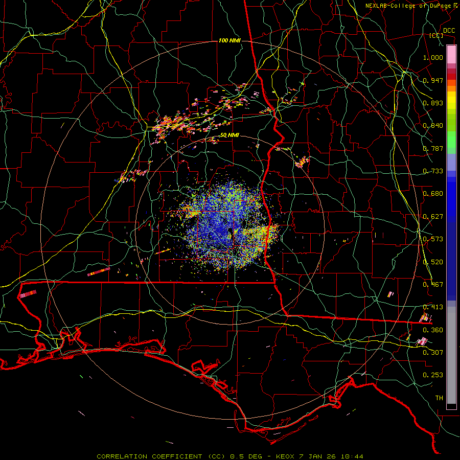The image size is (460, 460).
Task: Select the 1.000 value on the color scale
Action: click(x=433, y=57)
